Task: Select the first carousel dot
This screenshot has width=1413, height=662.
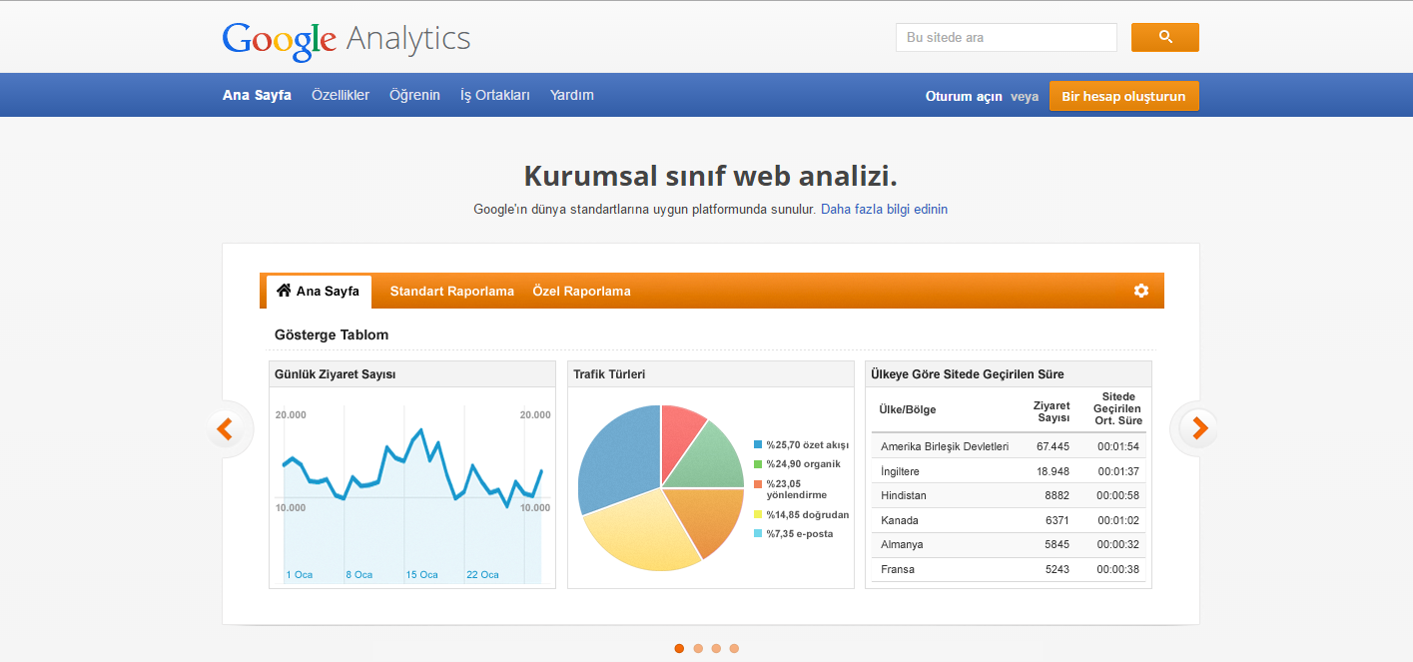Action: click(x=680, y=648)
